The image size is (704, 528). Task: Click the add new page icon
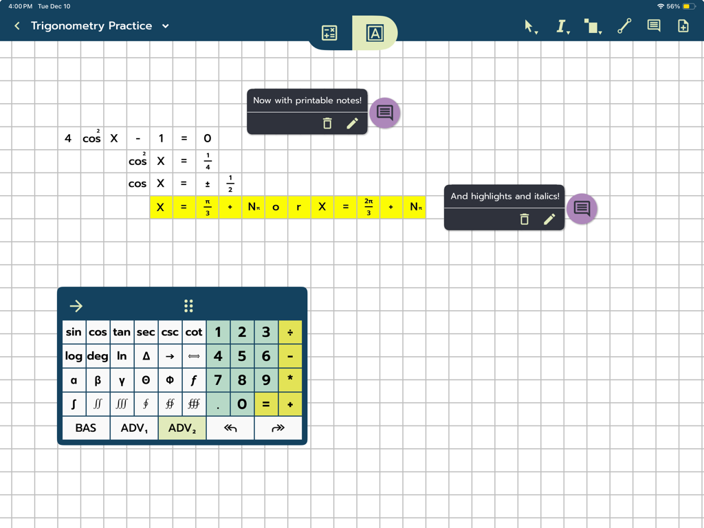(683, 25)
